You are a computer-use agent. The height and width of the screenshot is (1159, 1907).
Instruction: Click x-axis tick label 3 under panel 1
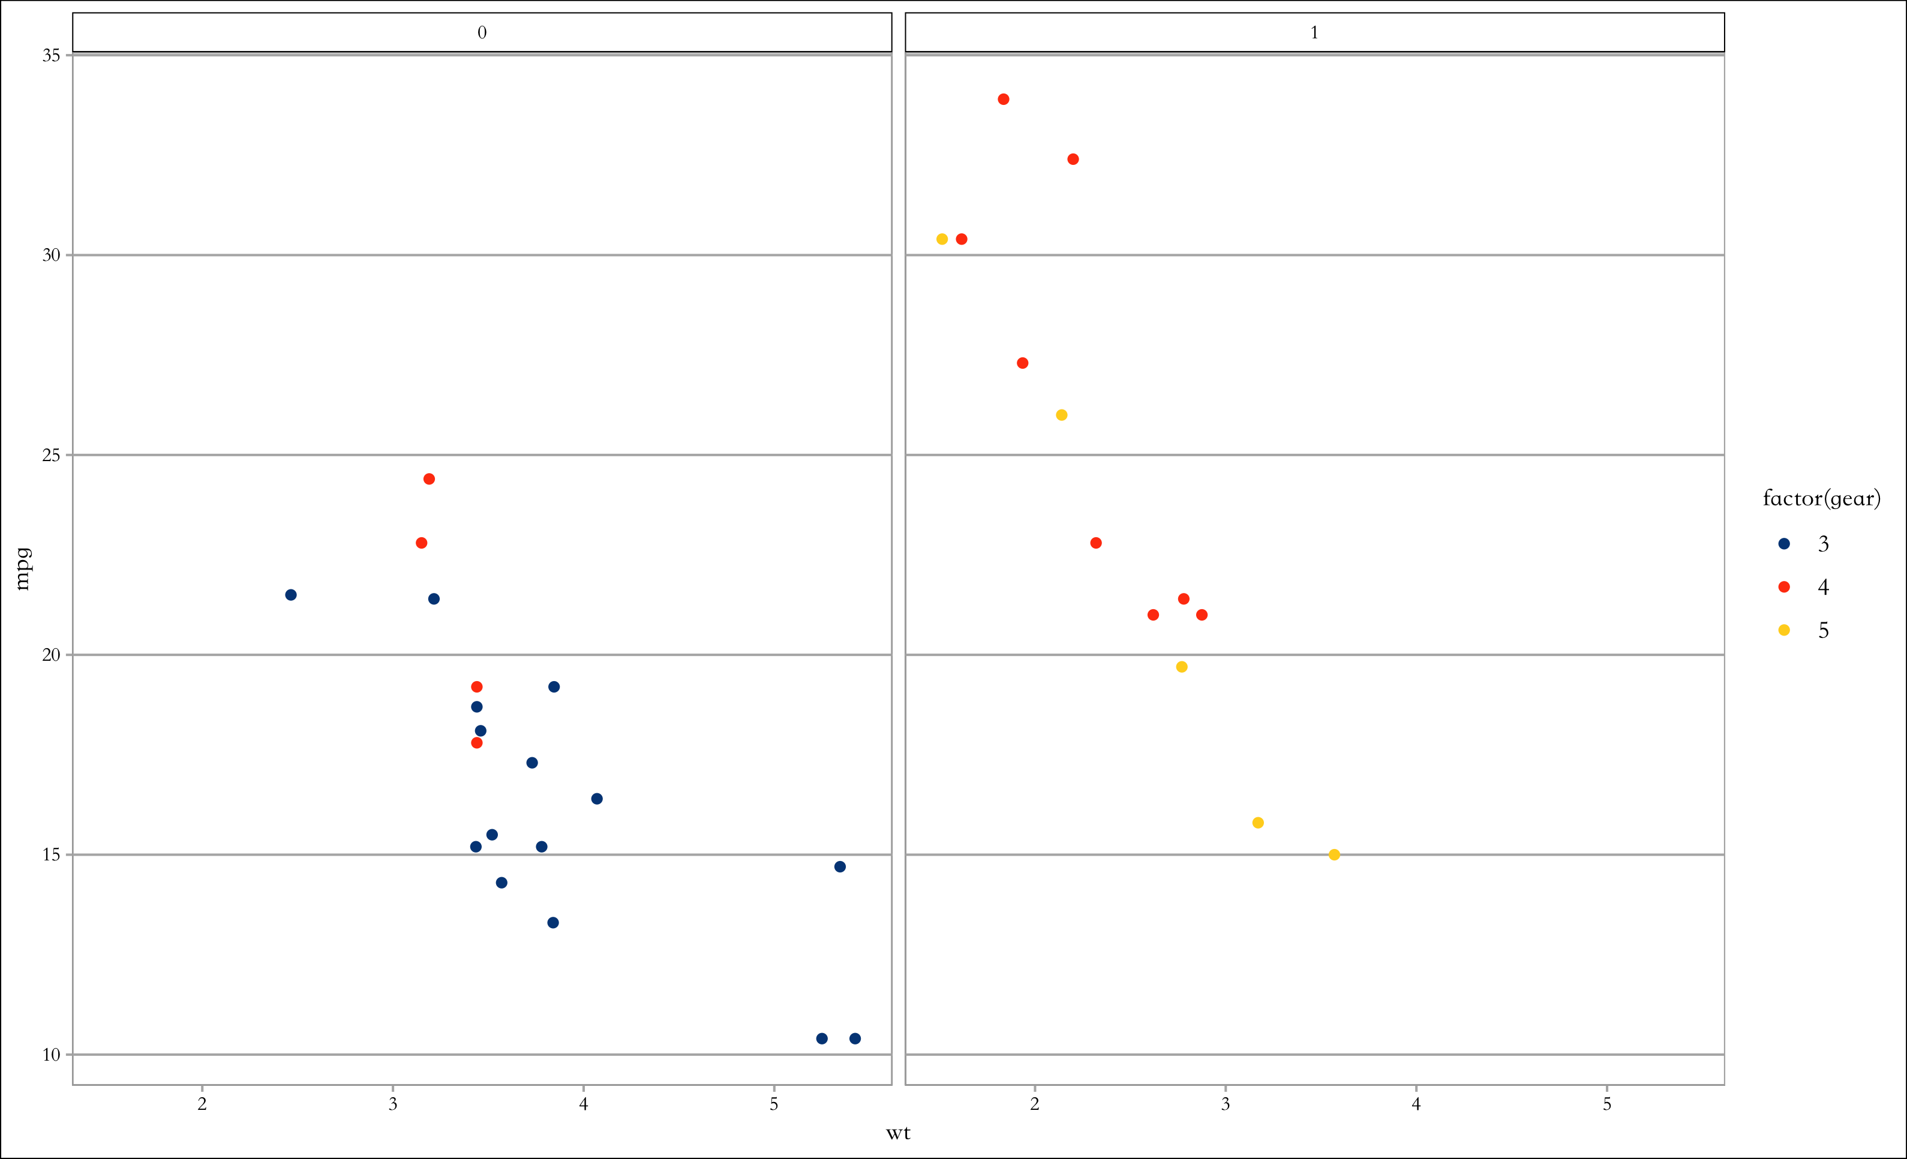1225,1104
